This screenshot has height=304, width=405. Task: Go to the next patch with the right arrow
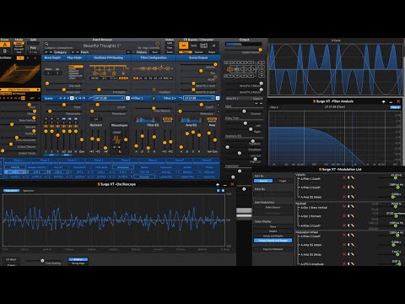tap(77, 52)
